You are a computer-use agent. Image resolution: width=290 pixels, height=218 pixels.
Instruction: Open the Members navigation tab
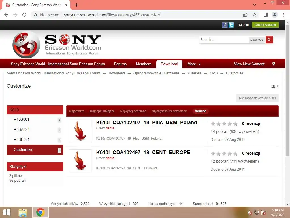point(144,64)
